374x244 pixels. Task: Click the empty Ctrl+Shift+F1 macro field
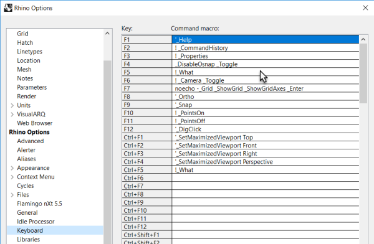[x=266, y=235]
